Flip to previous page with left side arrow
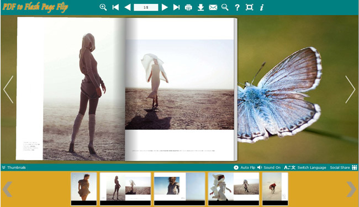The height and width of the screenshot is (207, 359). pyautogui.click(x=8, y=89)
